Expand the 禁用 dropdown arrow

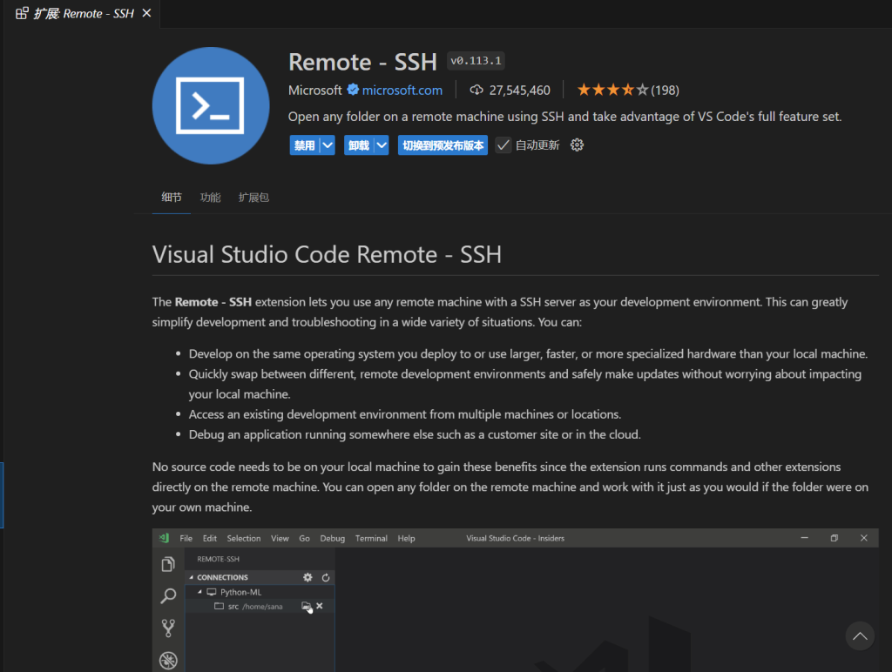[x=328, y=145]
